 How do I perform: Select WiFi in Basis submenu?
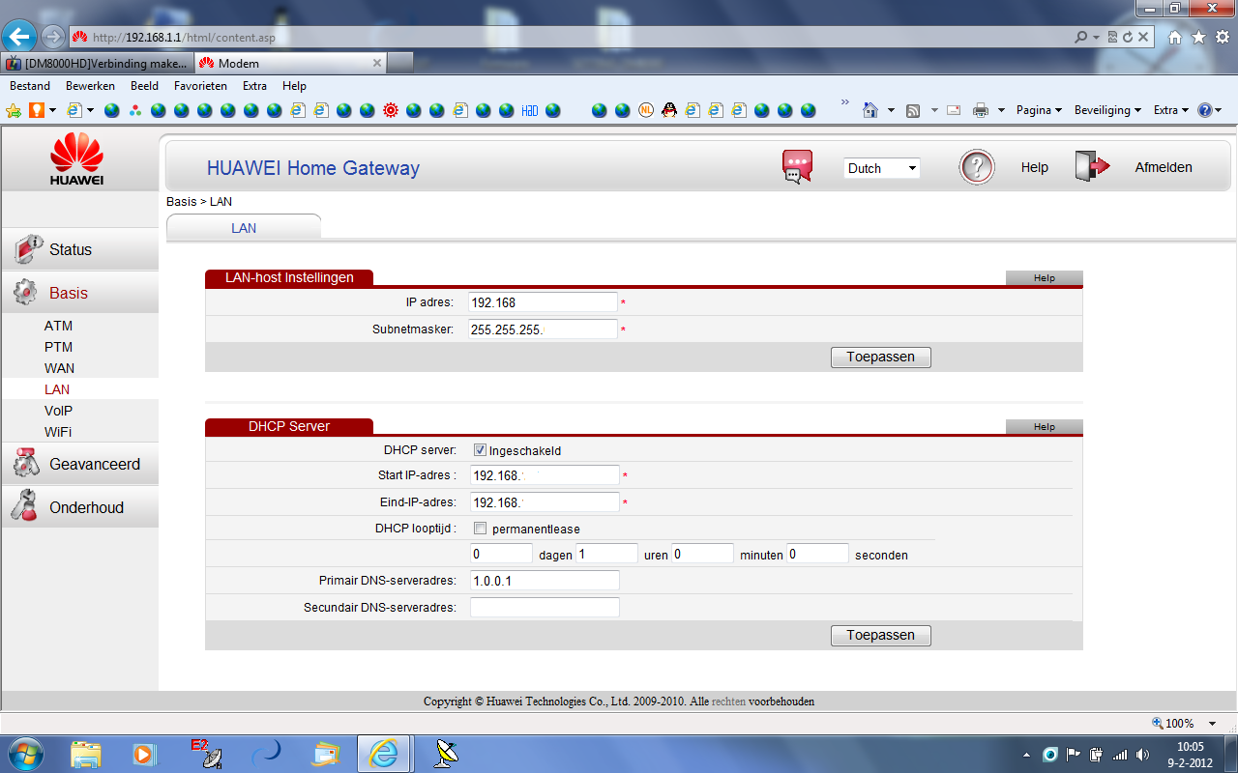click(x=58, y=432)
